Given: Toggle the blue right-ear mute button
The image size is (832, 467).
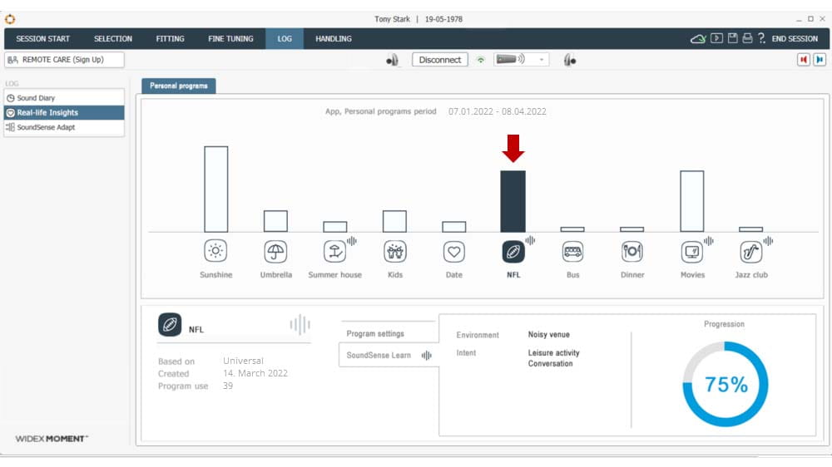Looking at the screenshot, I should [820, 59].
